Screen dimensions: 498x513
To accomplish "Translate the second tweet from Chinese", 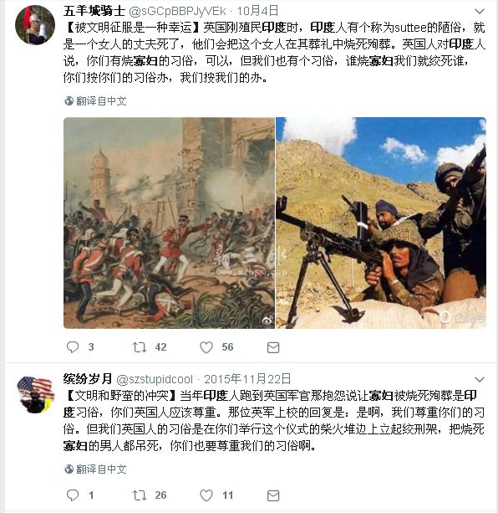I will pyautogui.click(x=95, y=469).
